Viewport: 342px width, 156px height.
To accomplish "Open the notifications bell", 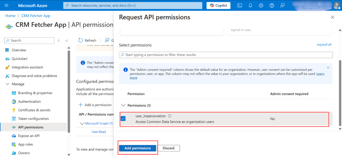I will [250, 6].
